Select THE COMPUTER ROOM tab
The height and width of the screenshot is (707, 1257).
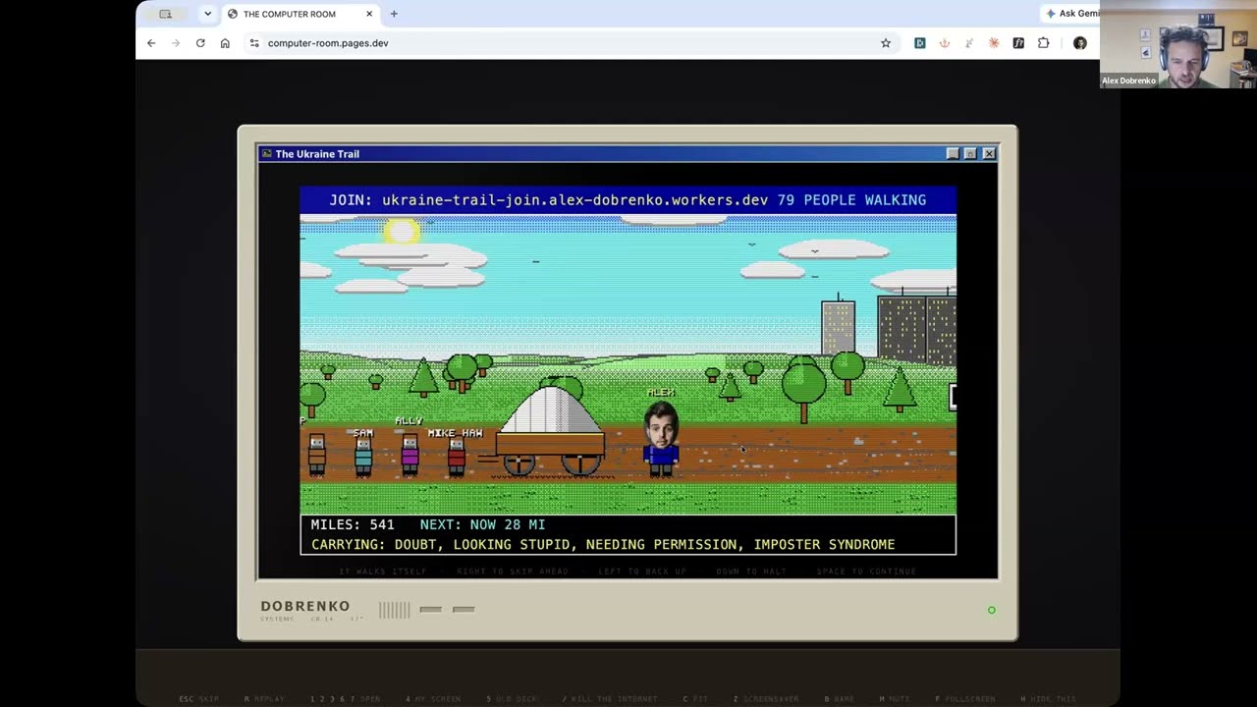[301, 14]
